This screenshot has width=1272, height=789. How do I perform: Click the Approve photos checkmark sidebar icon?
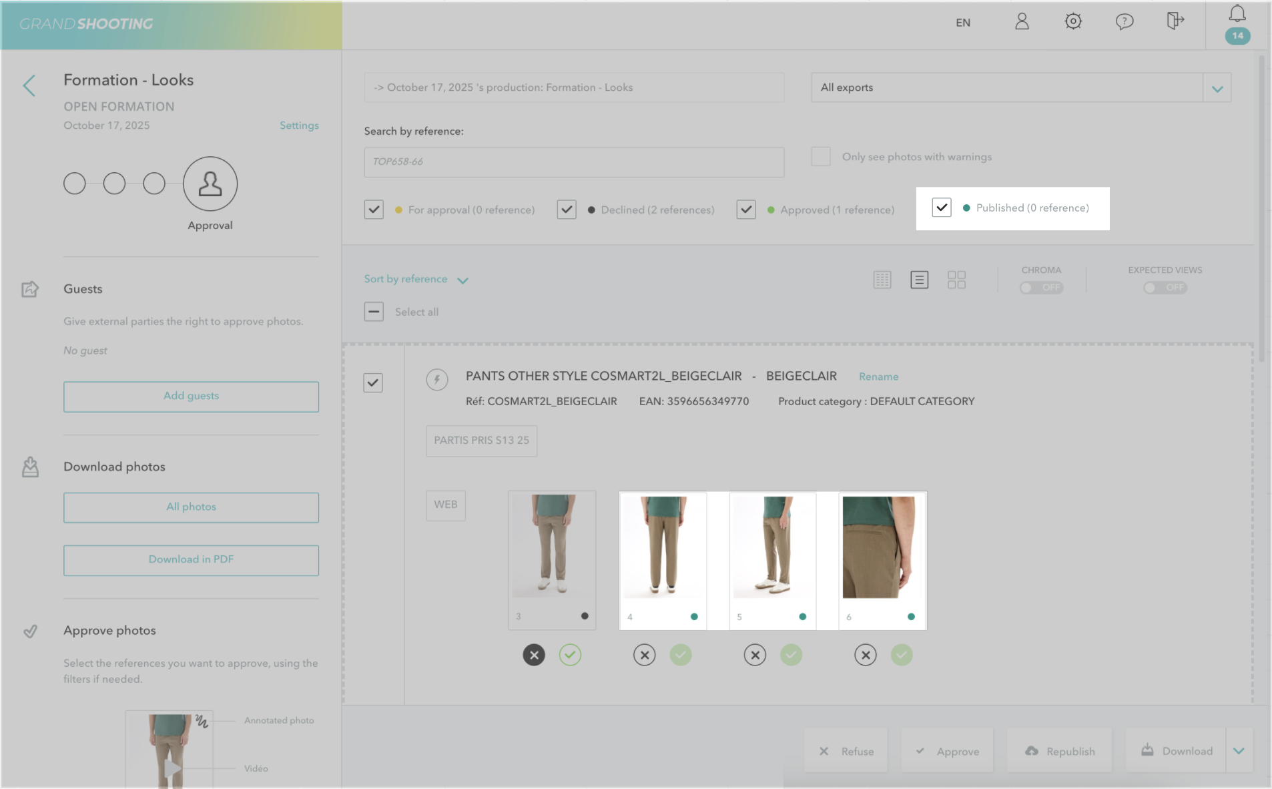tap(30, 631)
